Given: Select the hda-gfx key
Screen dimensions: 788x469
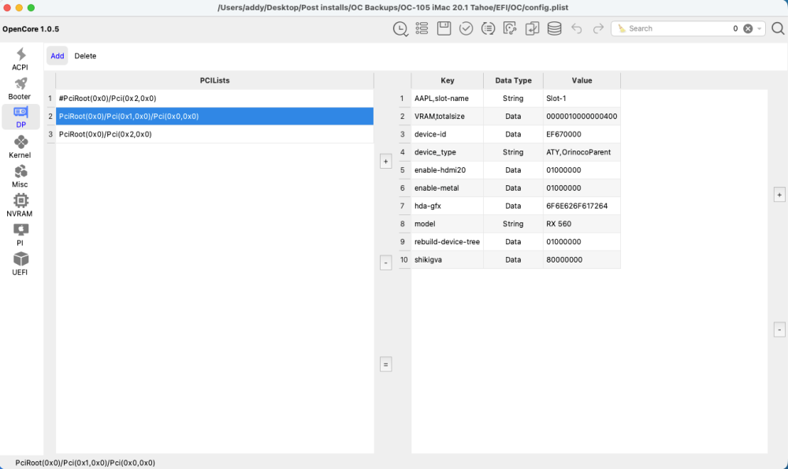Looking at the screenshot, I should click(448, 206).
